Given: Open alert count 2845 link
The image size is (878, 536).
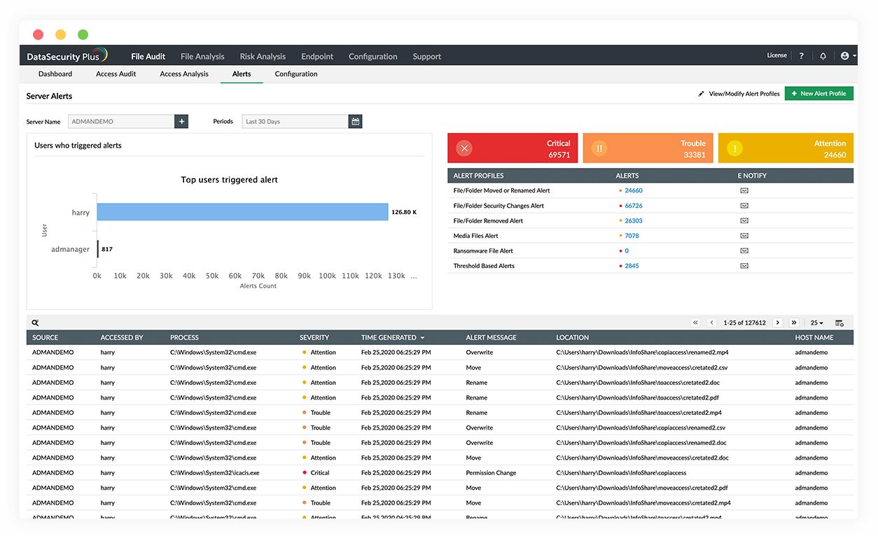Looking at the screenshot, I should [632, 266].
